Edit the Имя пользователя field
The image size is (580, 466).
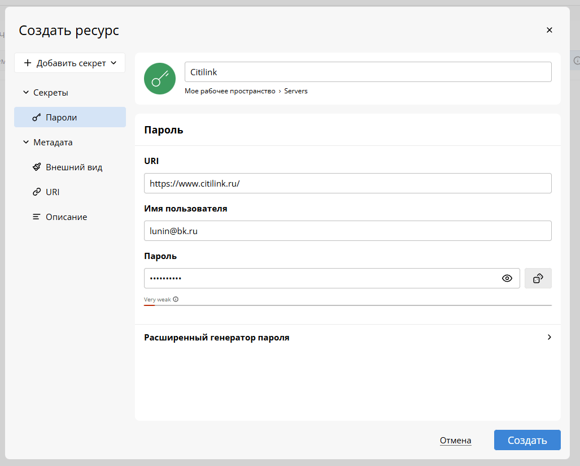point(348,231)
